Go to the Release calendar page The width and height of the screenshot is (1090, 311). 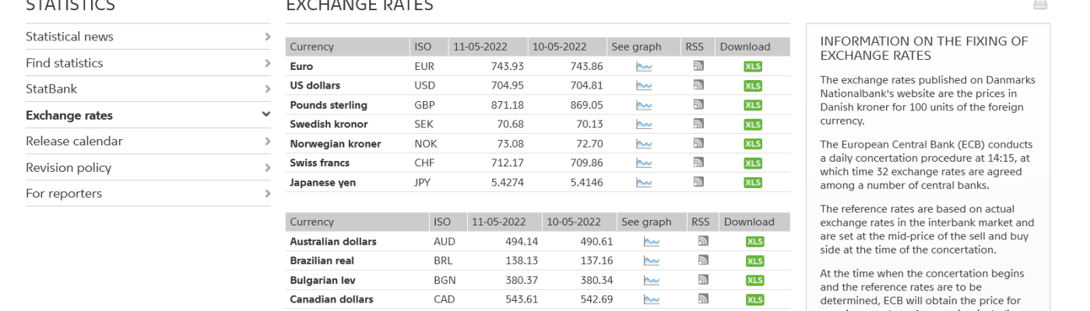click(x=74, y=142)
